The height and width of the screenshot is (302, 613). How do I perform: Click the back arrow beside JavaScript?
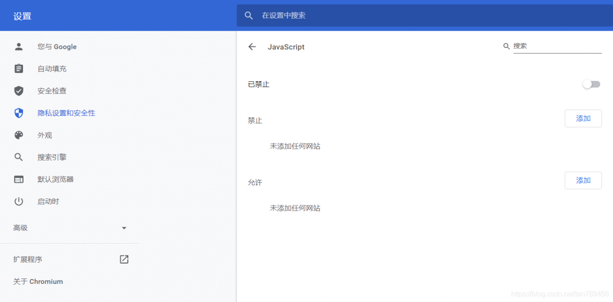point(252,46)
